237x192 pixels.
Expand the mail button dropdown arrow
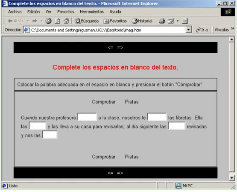pos(178,21)
